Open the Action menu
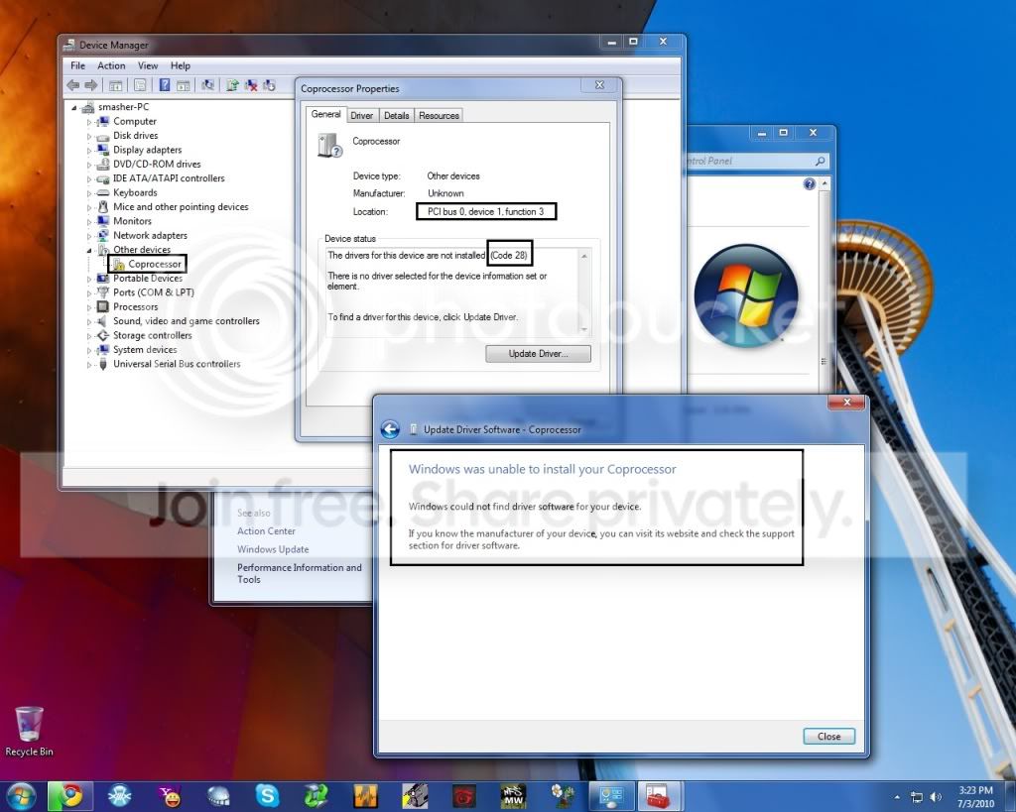The image size is (1016, 812). point(111,65)
